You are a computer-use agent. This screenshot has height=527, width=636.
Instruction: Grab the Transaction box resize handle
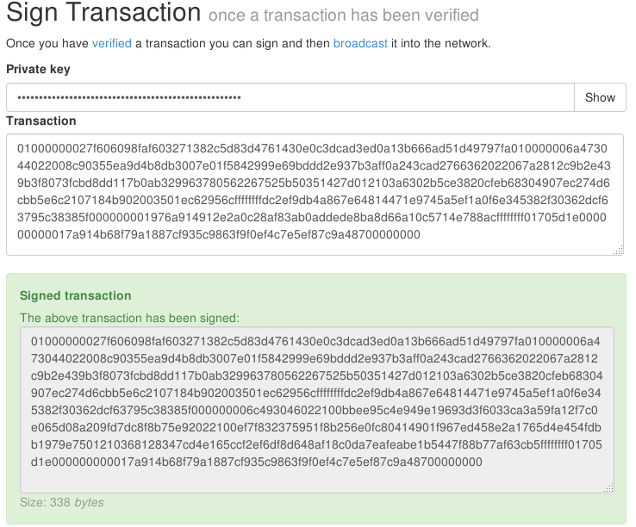(x=618, y=250)
